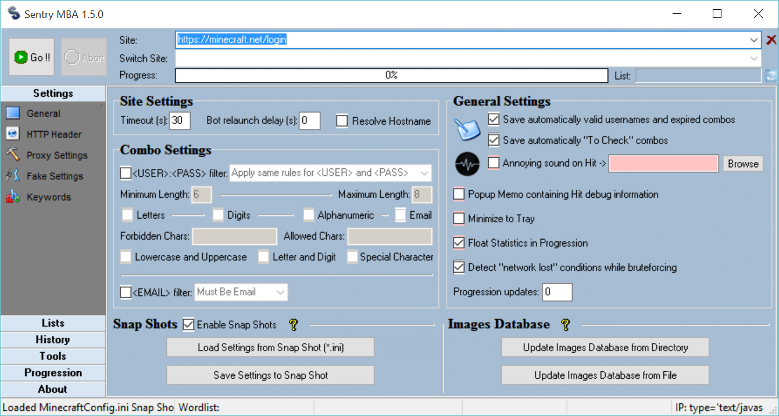
Task: Click the Abort button
Action: click(84, 57)
